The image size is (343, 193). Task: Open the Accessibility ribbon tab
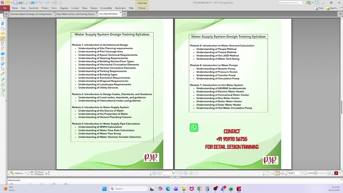coord(106,8)
